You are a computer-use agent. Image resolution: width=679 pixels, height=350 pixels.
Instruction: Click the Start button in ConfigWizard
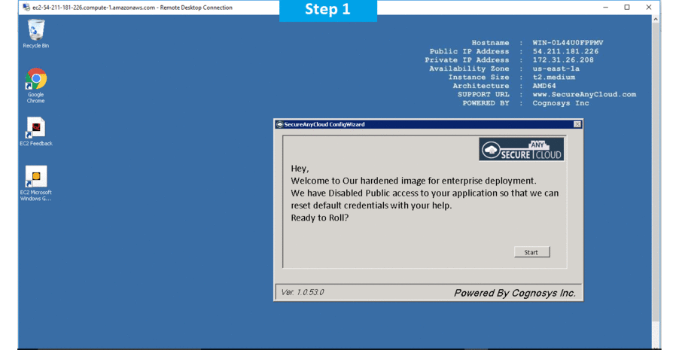531,252
